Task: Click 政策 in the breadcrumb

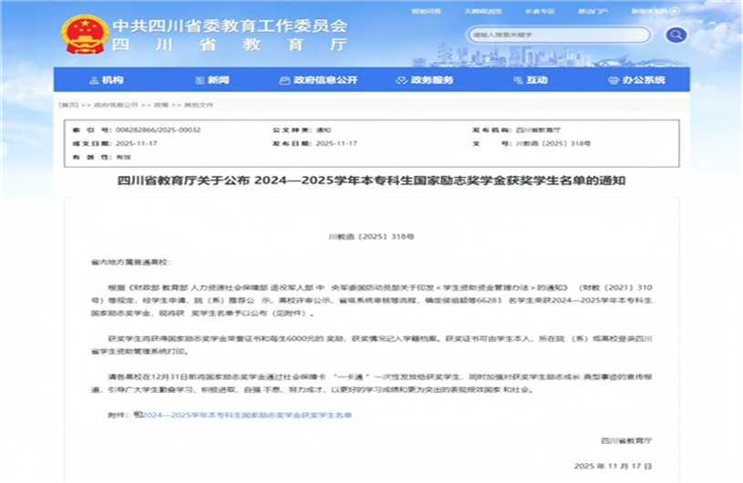Action: pos(161,105)
